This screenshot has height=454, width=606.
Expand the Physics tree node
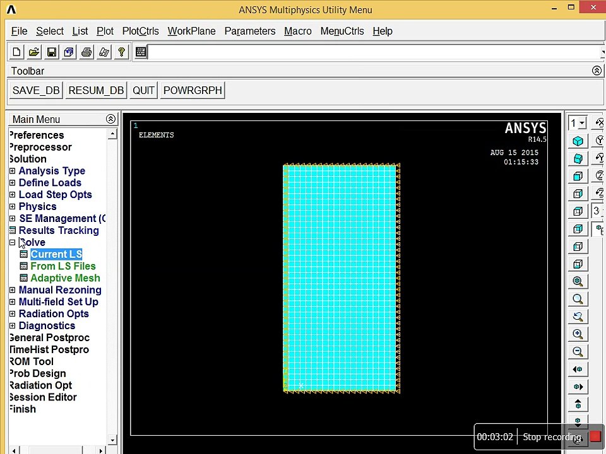point(13,207)
